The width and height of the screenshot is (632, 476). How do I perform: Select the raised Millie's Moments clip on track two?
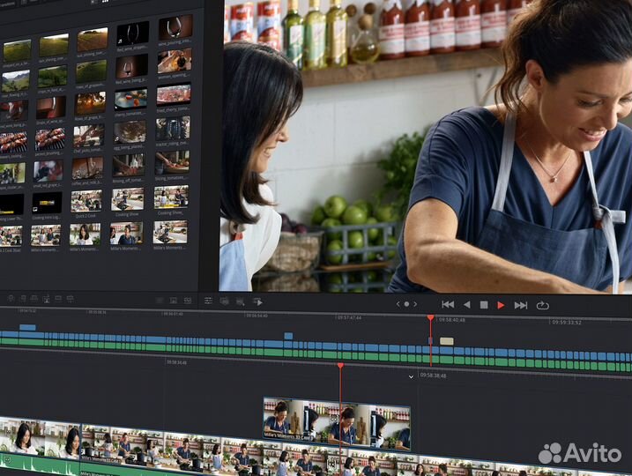tap(336, 423)
